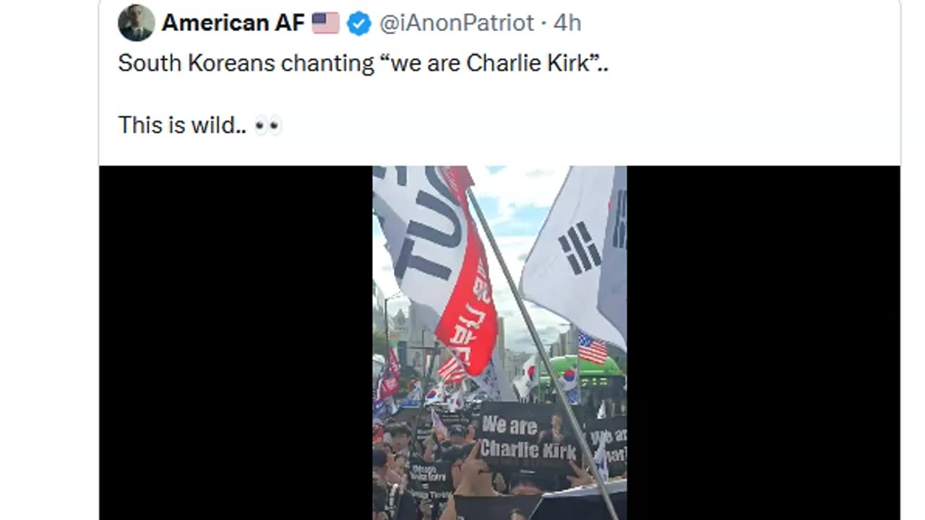The image size is (925, 520).
Task: Click the "This is wild.." text line
Action: click(182, 126)
